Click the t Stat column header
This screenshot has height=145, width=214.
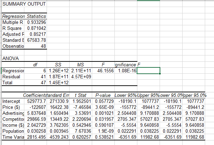(81, 95)
